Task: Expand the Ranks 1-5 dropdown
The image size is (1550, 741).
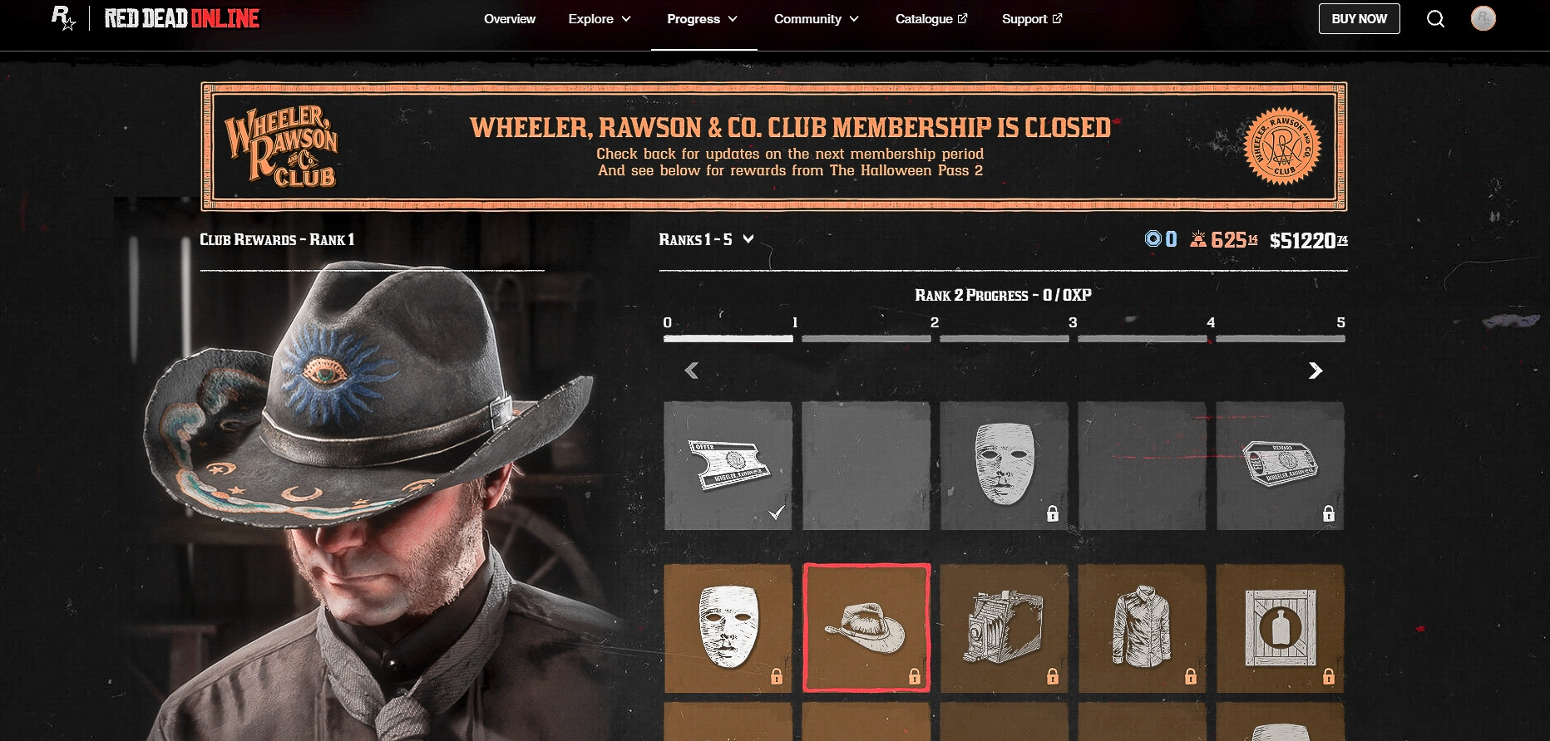Action: 706,239
